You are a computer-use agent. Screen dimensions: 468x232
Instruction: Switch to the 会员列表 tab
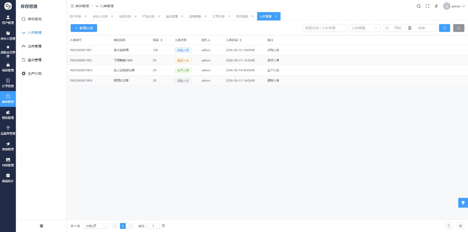click(x=125, y=16)
